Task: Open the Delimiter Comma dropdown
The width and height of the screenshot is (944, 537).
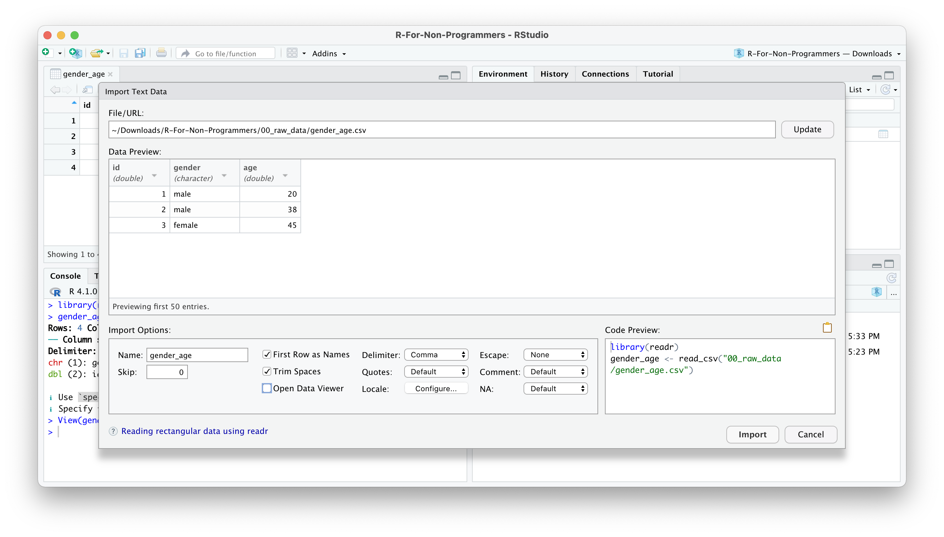Action: (x=436, y=355)
